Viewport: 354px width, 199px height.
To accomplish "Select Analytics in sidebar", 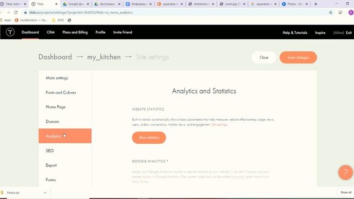I will coord(65,136).
